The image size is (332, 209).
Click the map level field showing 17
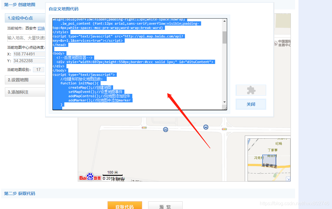pos(38,69)
